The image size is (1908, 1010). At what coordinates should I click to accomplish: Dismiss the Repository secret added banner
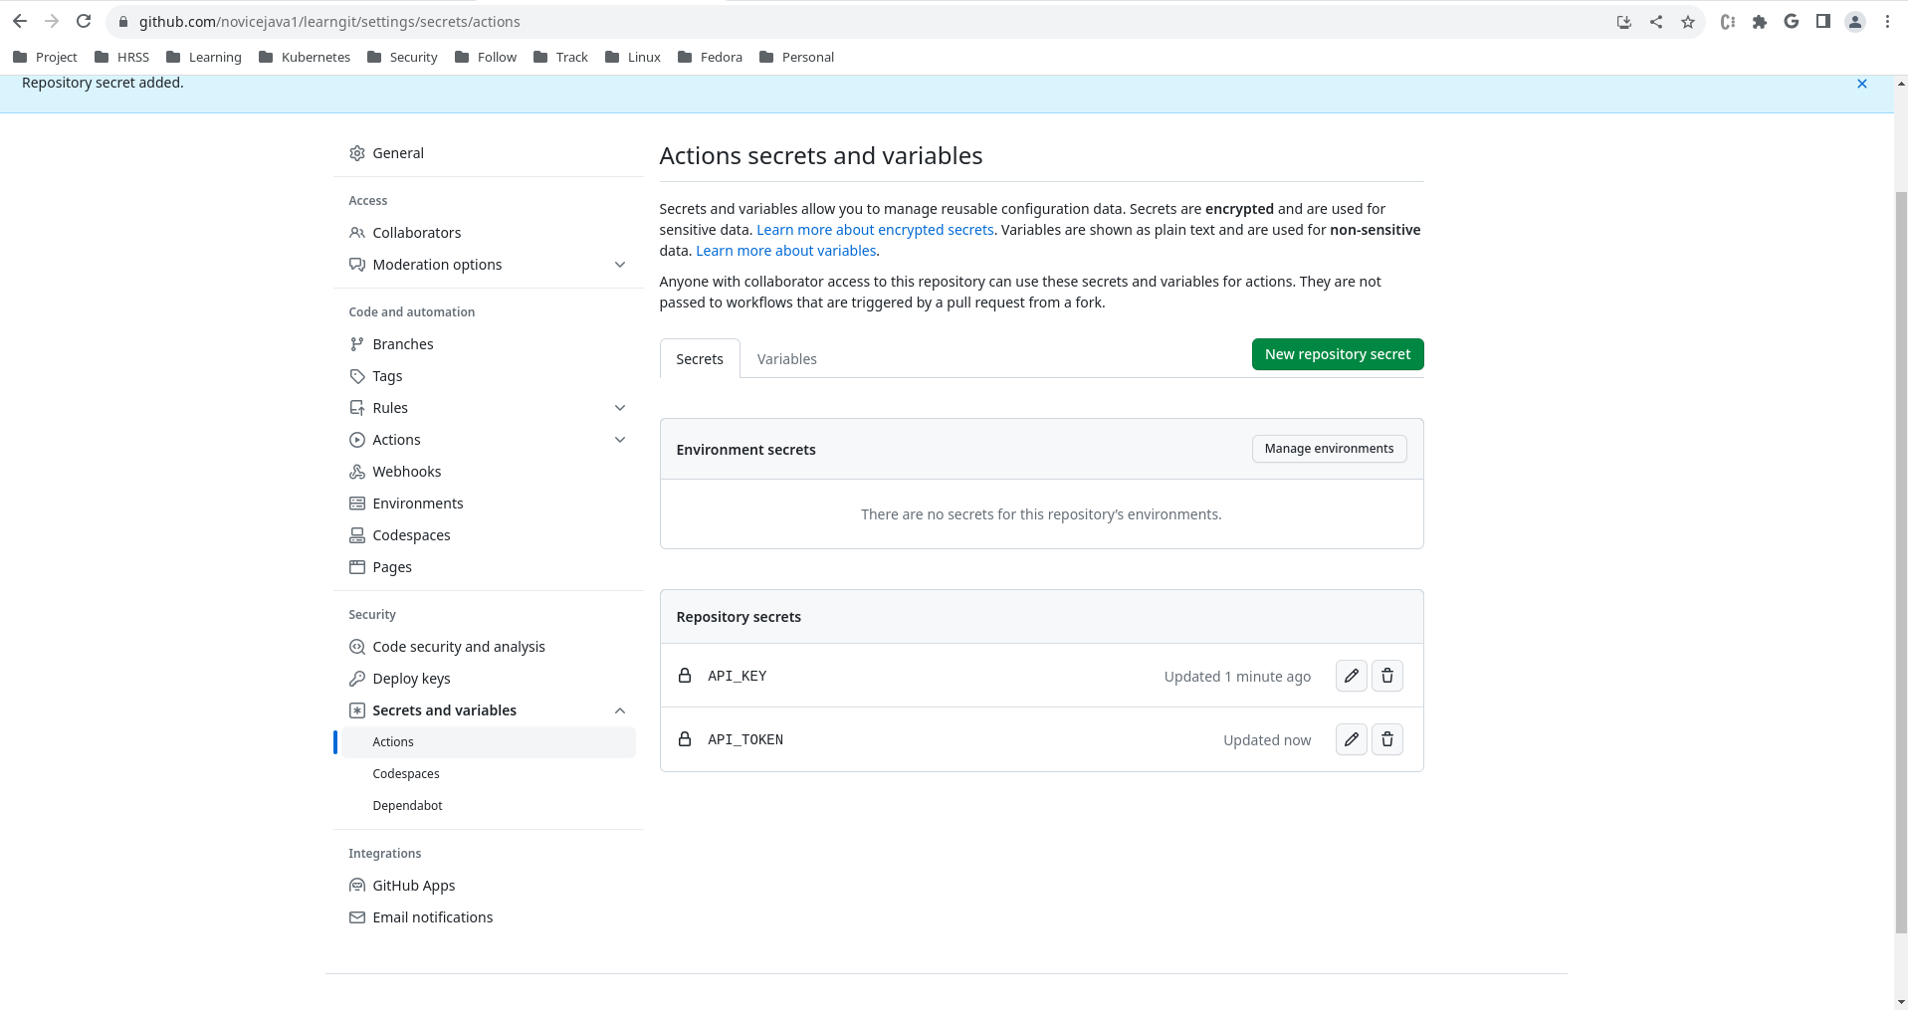click(x=1861, y=84)
